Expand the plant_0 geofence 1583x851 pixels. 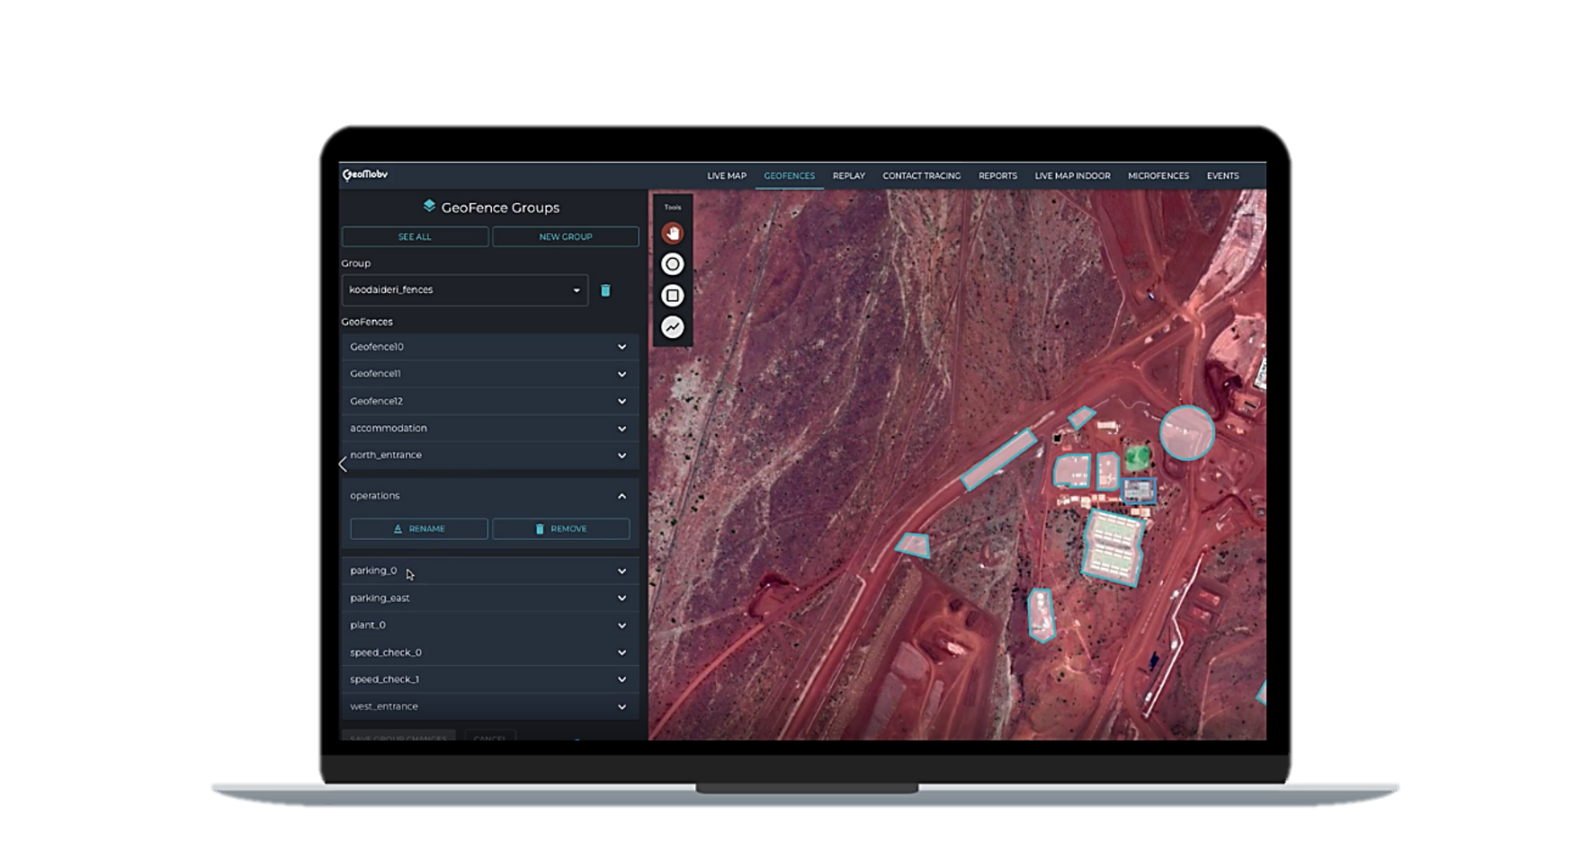(x=490, y=625)
